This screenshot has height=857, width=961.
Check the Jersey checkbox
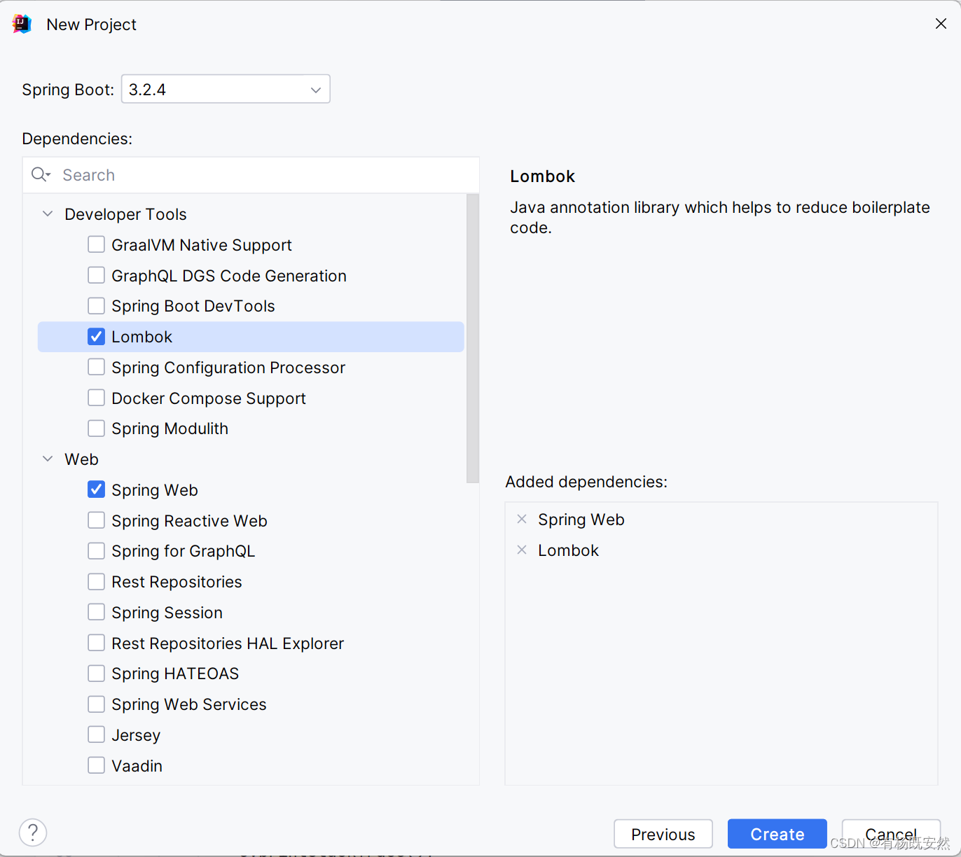(x=96, y=734)
